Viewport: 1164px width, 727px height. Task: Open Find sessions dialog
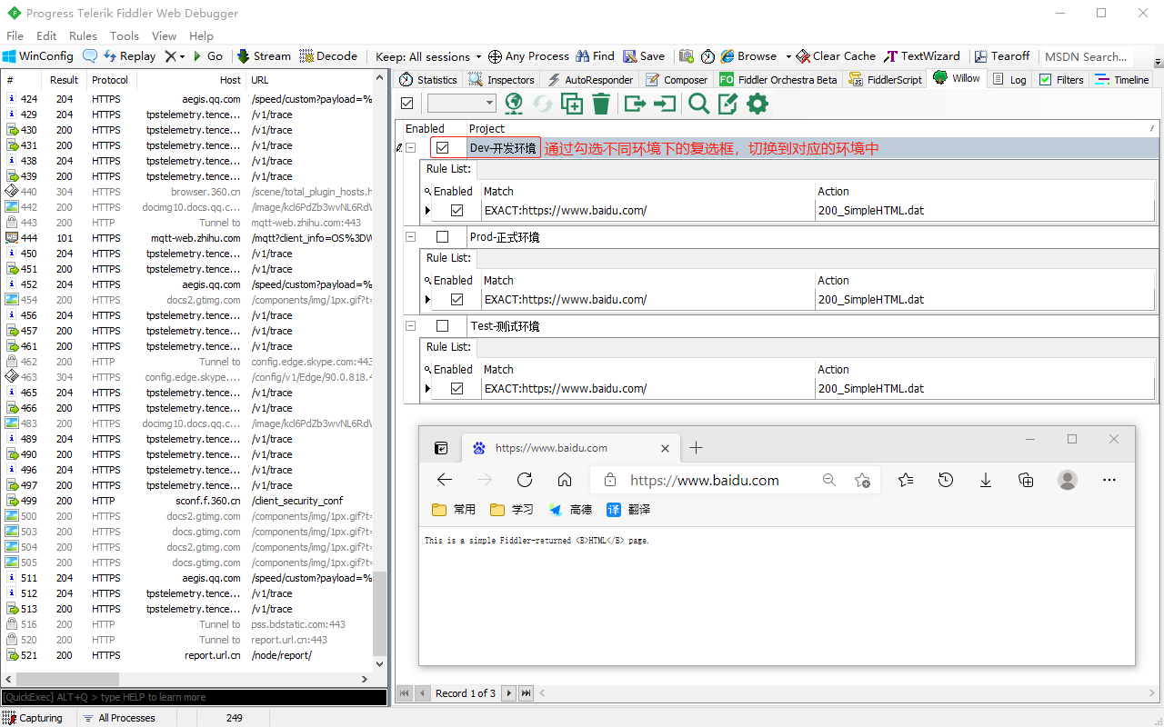click(x=595, y=56)
